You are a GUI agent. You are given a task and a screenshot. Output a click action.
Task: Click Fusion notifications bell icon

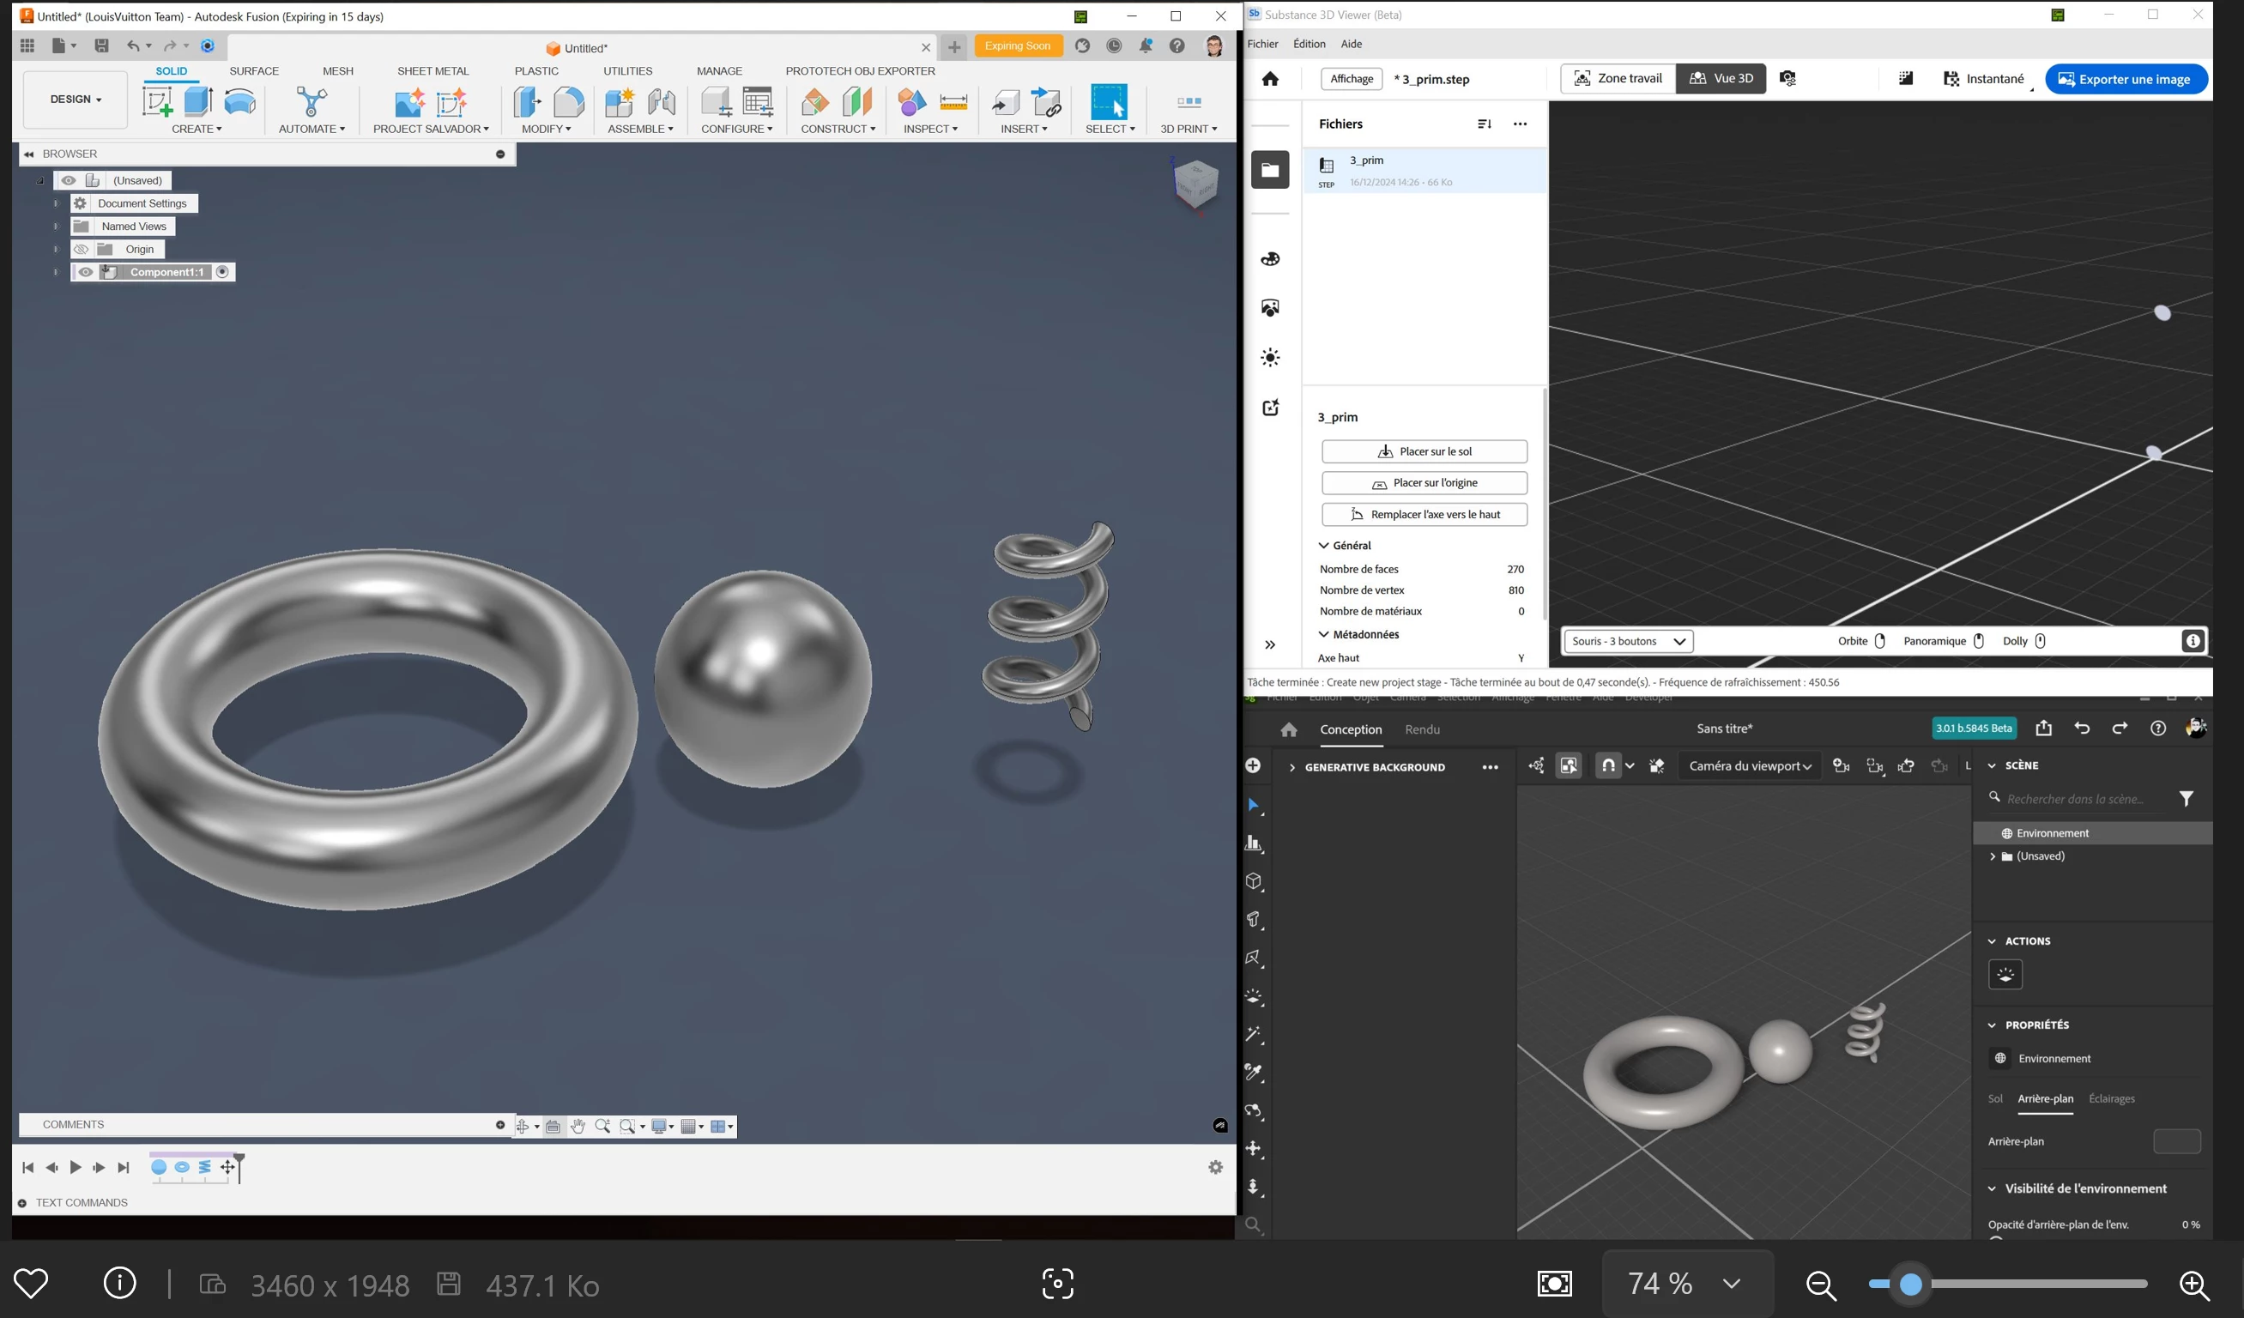coord(1146,46)
